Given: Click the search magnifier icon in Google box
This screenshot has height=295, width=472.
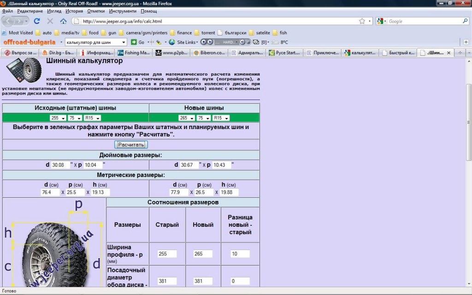Looking at the screenshot, I should (x=465, y=21).
